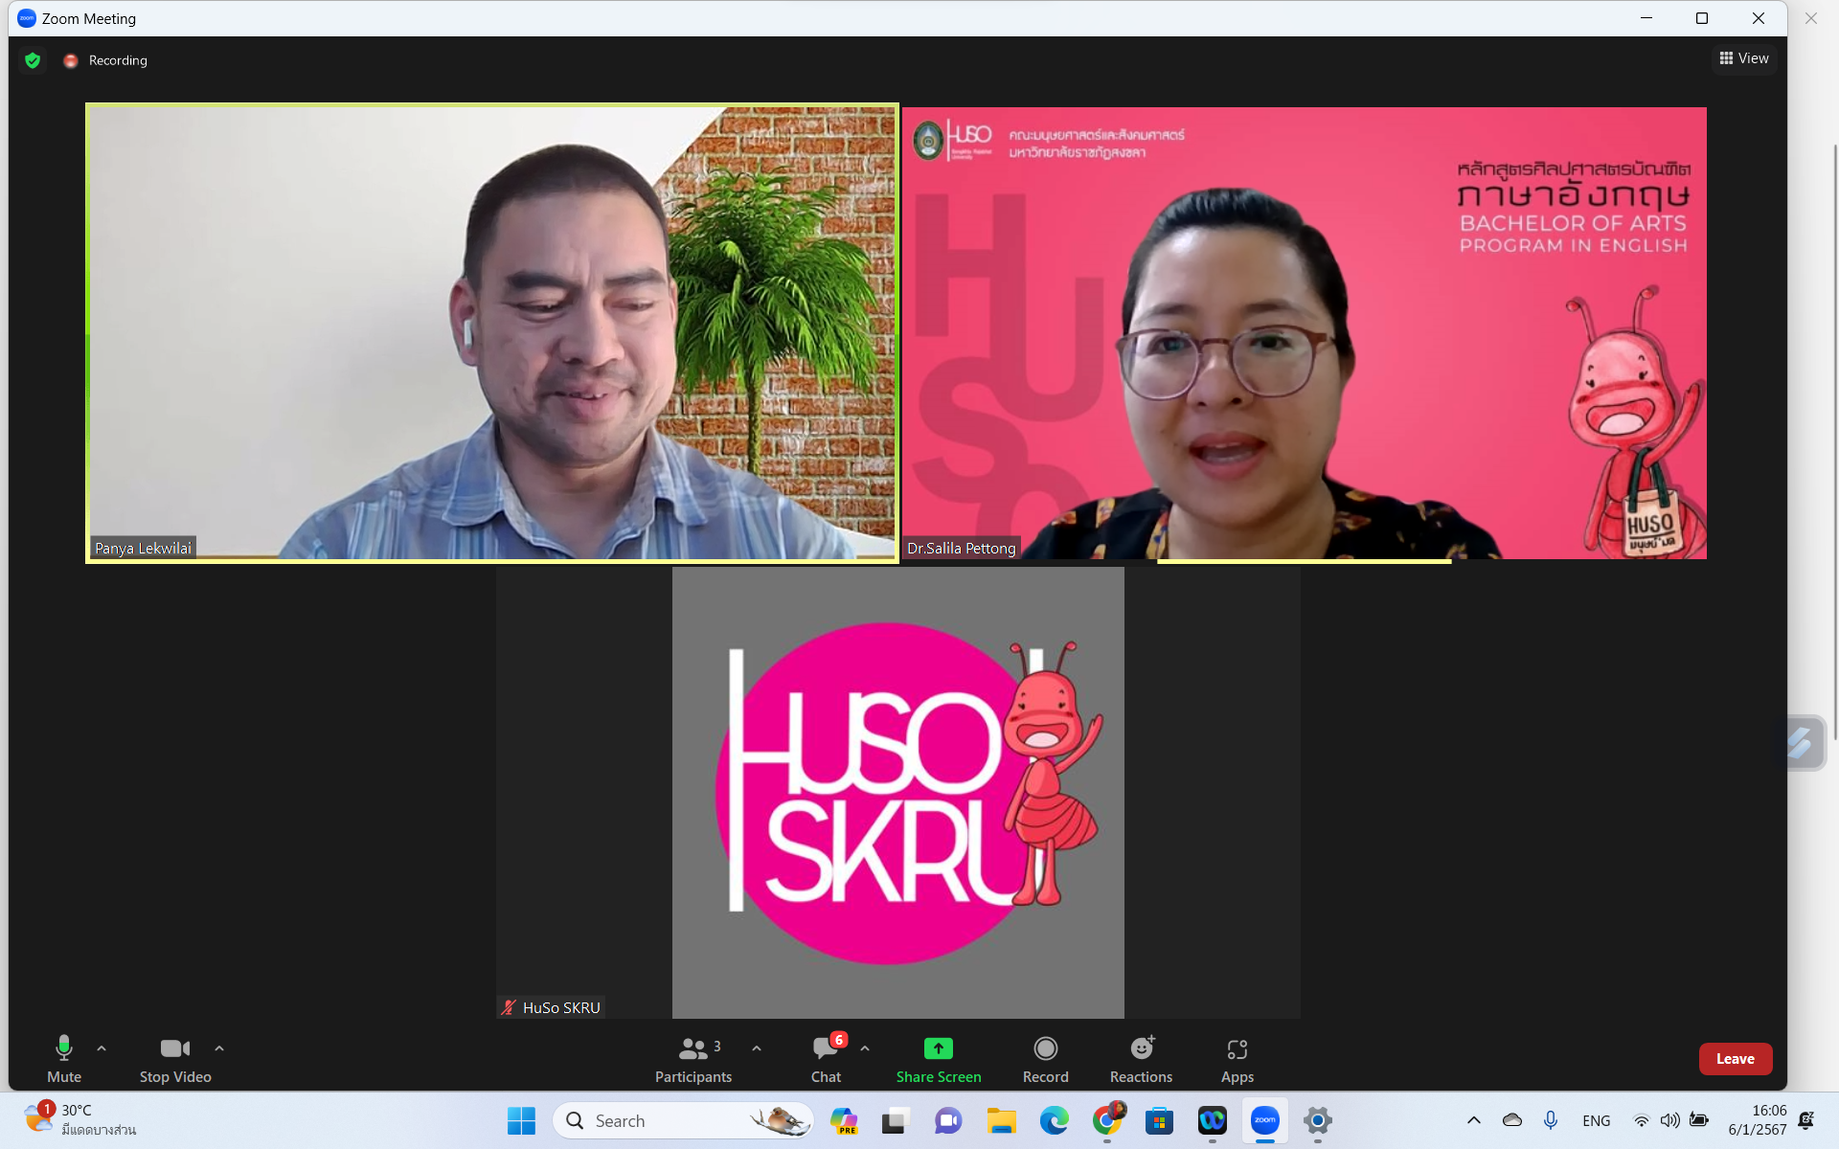Click Zoom Meeting title bar icon
This screenshot has width=1839, height=1149.
(27, 18)
